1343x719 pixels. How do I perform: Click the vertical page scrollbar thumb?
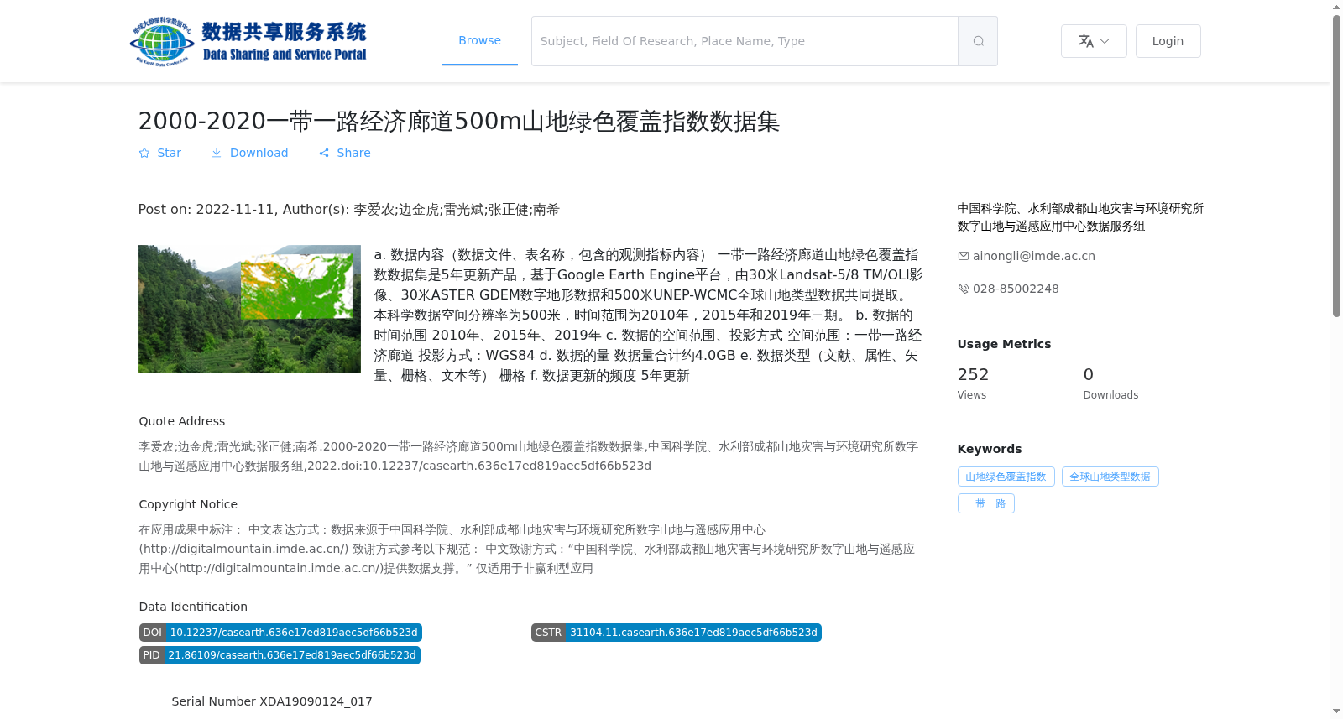1336,165
